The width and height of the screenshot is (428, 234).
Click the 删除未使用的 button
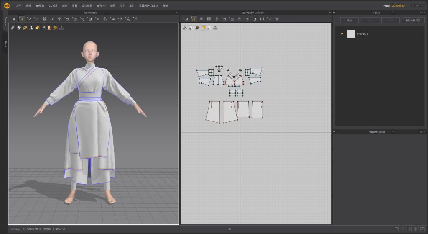(x=413, y=20)
